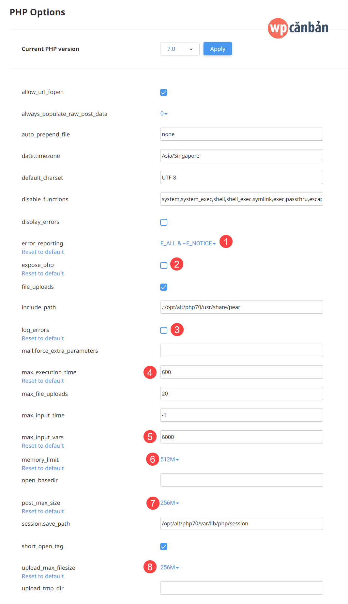Open the PHP version dropdown showing 7.0
Image resolution: width=348 pixels, height=604 pixels.
(x=180, y=49)
